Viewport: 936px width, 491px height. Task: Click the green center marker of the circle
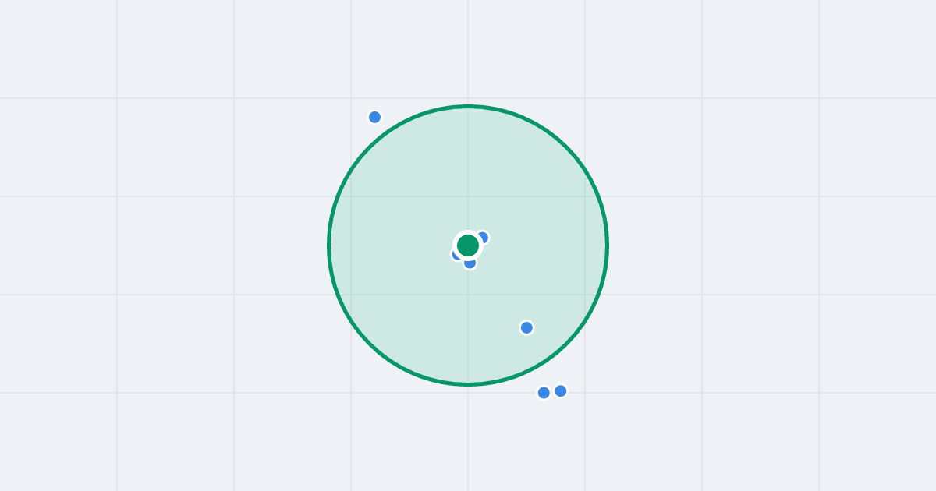click(x=468, y=245)
